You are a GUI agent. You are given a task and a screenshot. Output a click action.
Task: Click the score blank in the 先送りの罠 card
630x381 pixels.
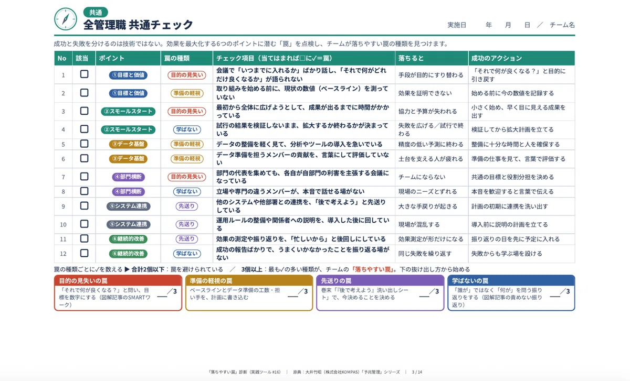pos(424,296)
